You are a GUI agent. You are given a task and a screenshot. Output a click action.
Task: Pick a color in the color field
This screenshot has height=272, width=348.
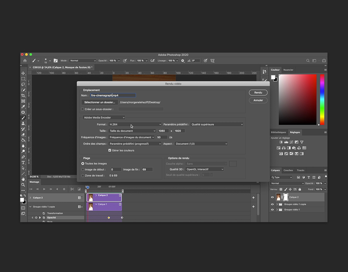coord(297,100)
